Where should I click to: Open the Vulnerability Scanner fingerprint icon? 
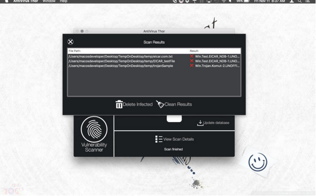point(94,129)
